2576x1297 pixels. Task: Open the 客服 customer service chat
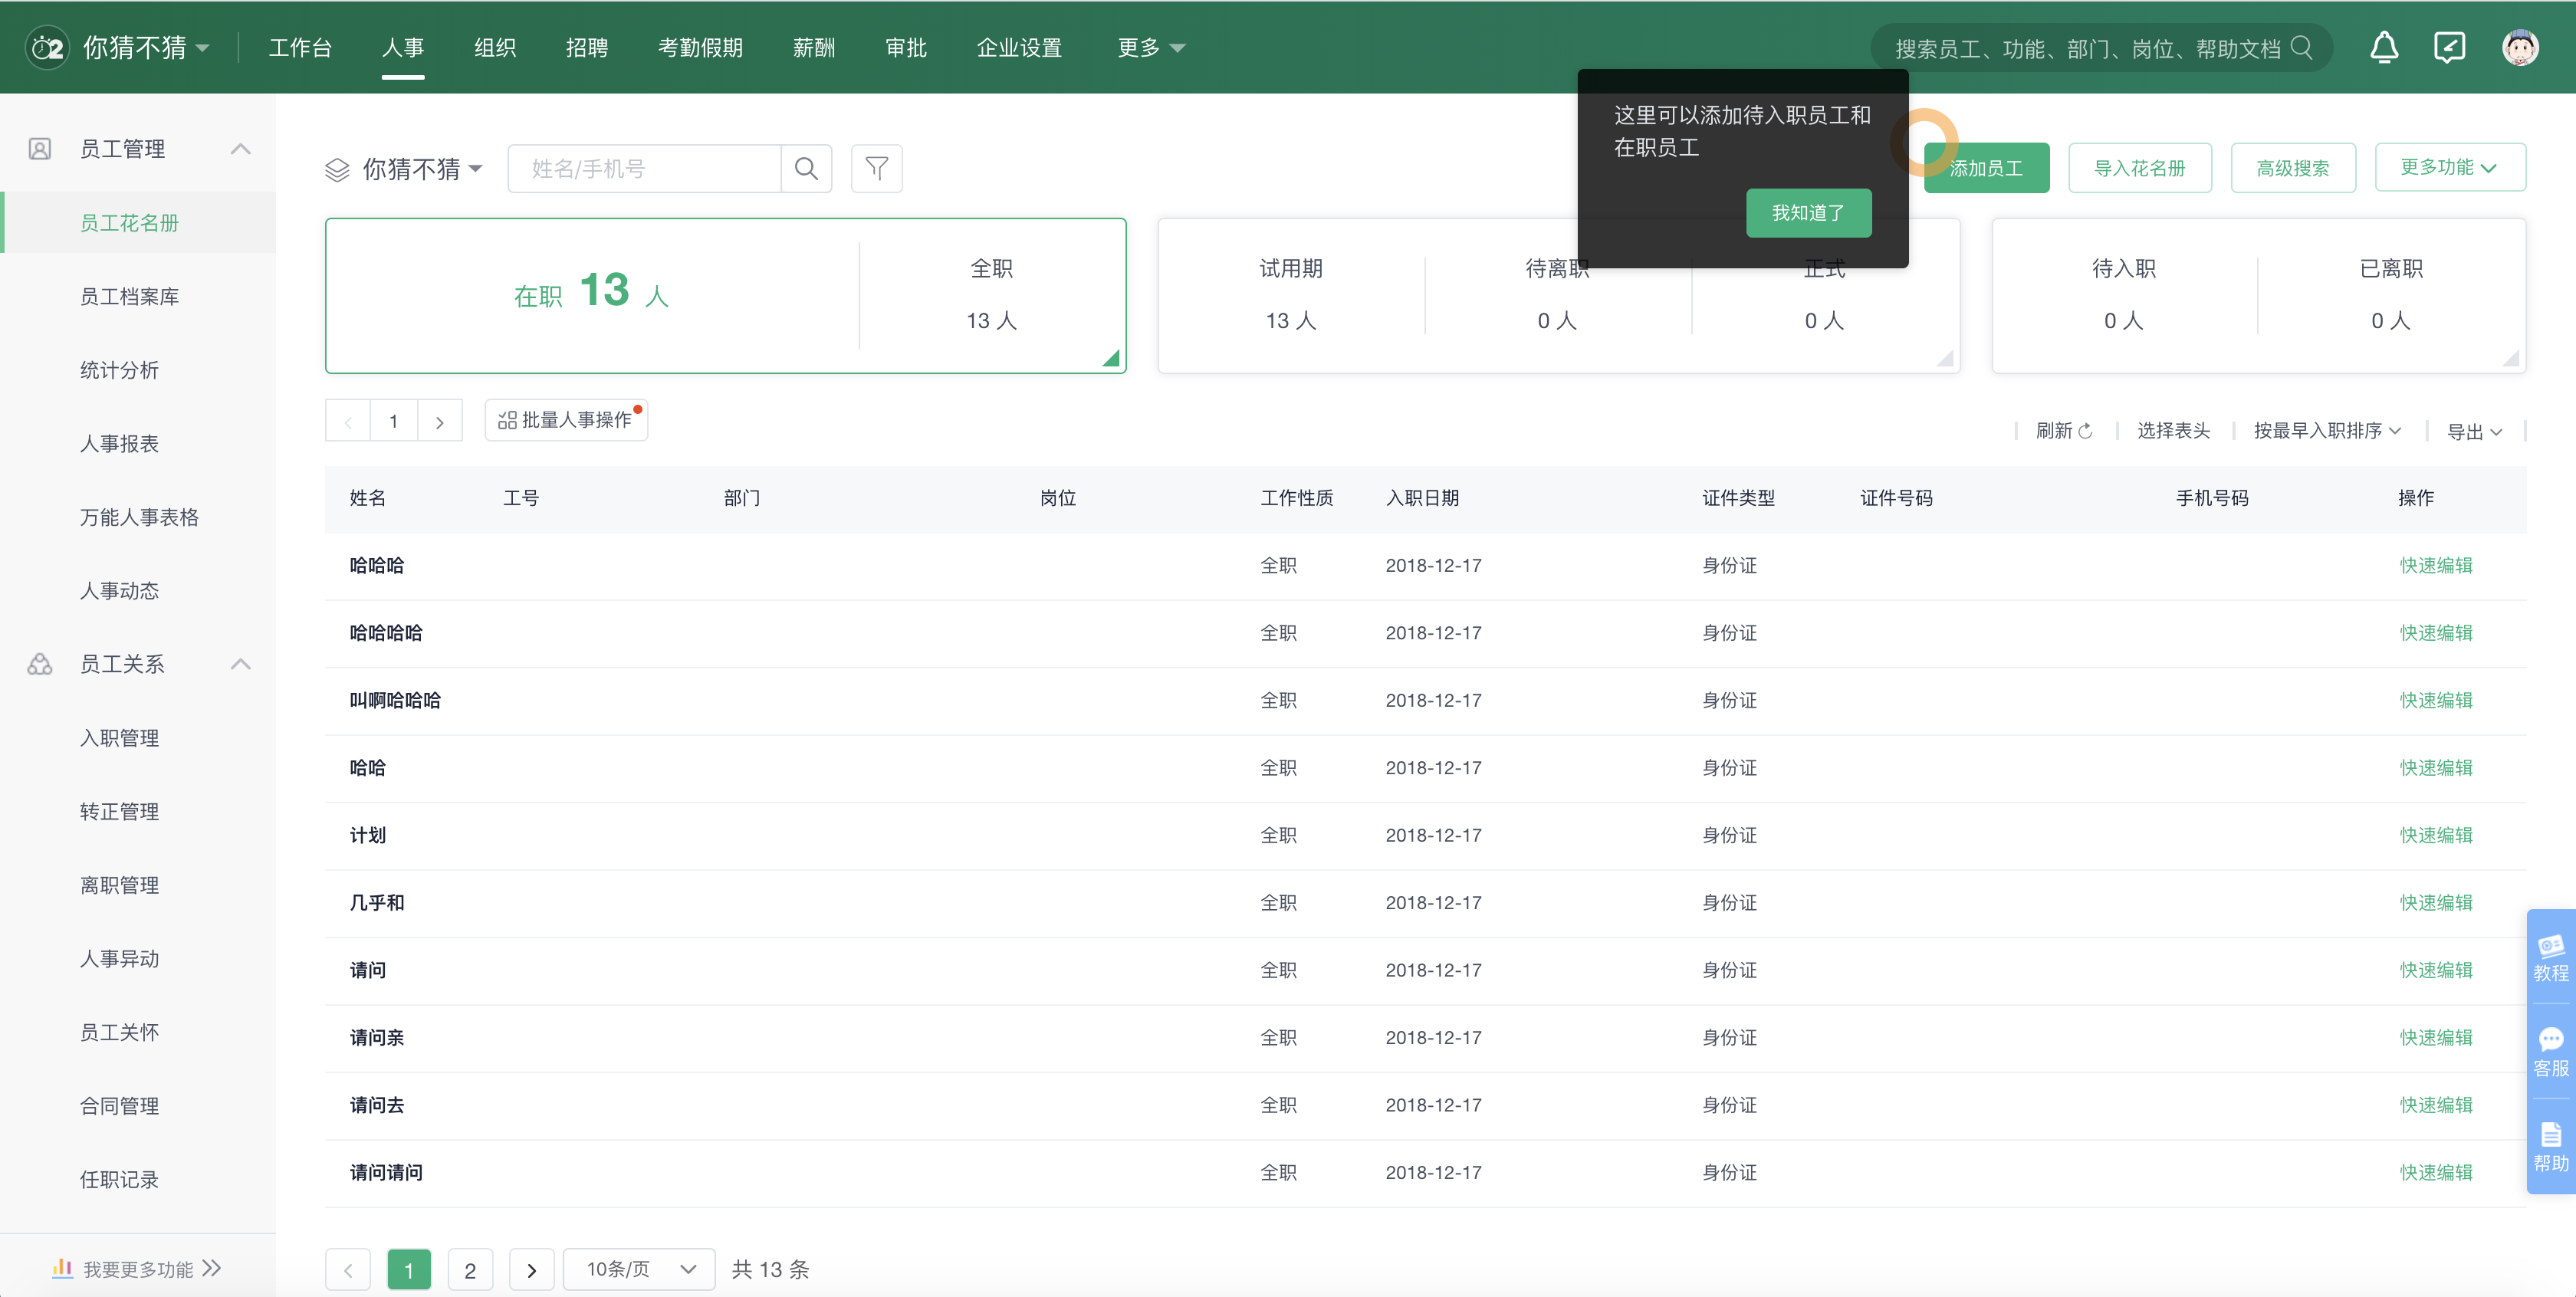(2550, 1052)
